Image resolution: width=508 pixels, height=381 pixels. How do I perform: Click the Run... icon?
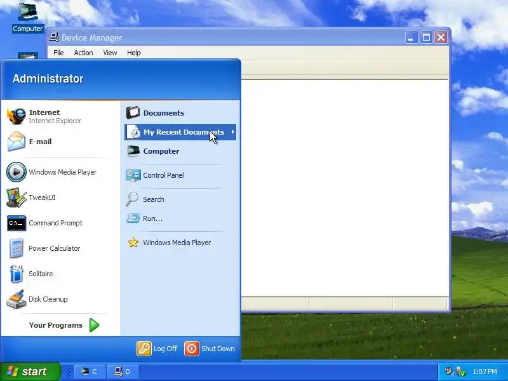tap(133, 218)
